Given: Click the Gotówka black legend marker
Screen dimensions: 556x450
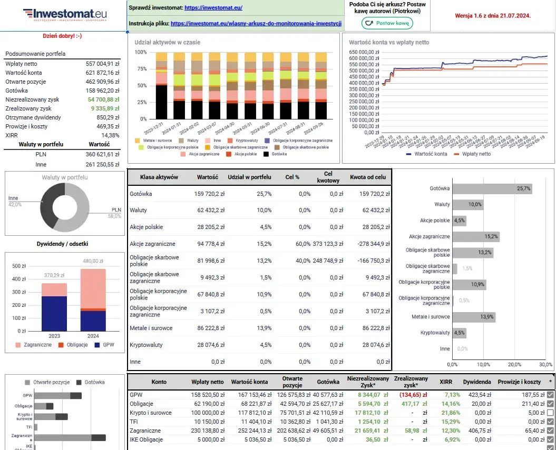Looking at the screenshot, I should [x=266, y=154].
